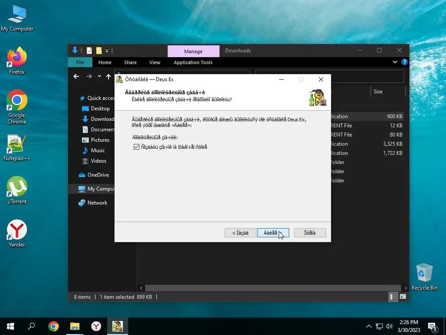Click the installer next button
Screen dimensions: 446x335
click(x=273, y=233)
